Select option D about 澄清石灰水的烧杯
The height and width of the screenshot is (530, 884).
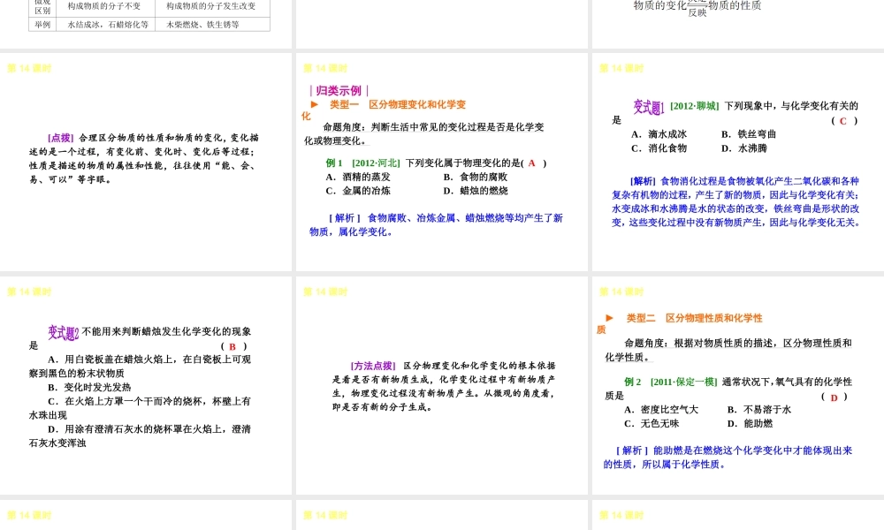(140, 436)
